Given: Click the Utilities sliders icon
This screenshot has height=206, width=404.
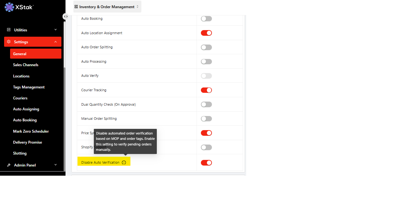Looking at the screenshot, I should coord(9,30).
